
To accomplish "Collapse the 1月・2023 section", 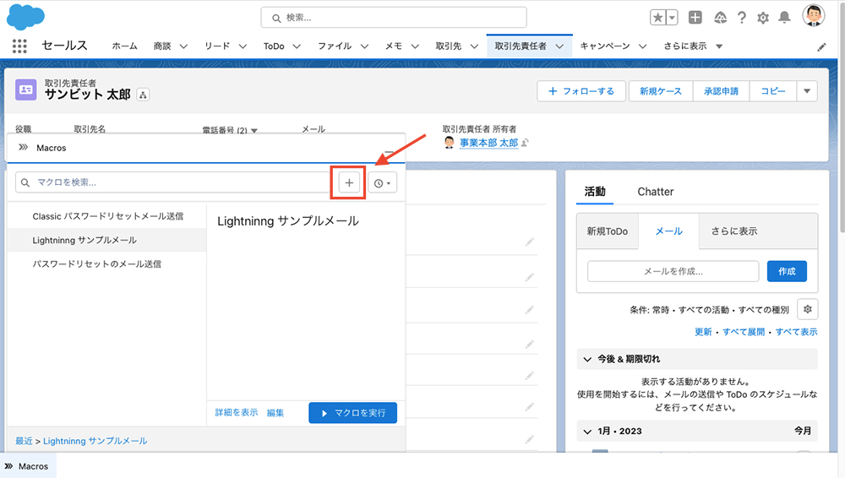I will (x=587, y=431).
